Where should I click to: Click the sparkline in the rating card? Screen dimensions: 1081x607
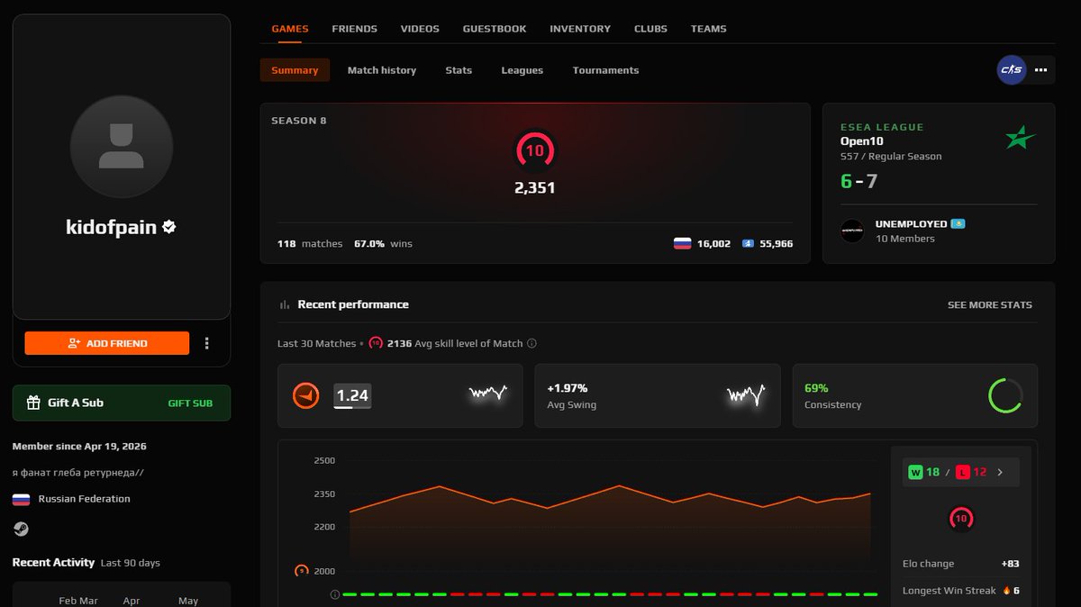(487, 394)
